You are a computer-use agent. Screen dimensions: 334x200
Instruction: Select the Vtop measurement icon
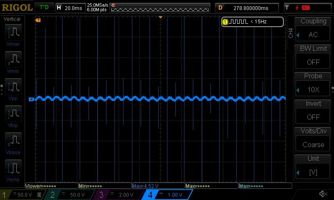(13, 114)
